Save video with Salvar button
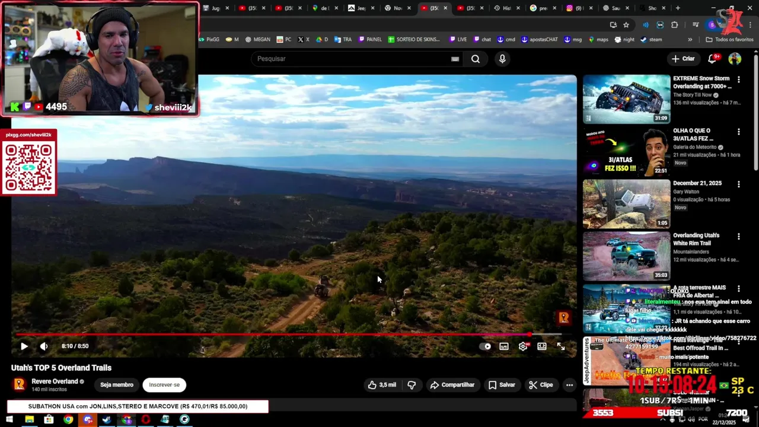The image size is (759, 427). coord(502,385)
